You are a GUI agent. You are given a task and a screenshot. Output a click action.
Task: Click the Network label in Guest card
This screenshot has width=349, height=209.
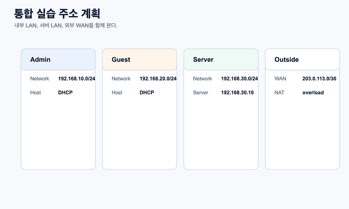click(x=121, y=79)
